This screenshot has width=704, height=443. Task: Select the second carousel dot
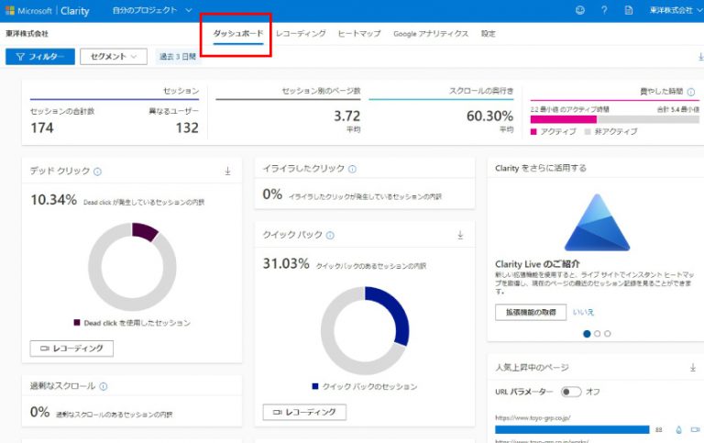tap(597, 334)
